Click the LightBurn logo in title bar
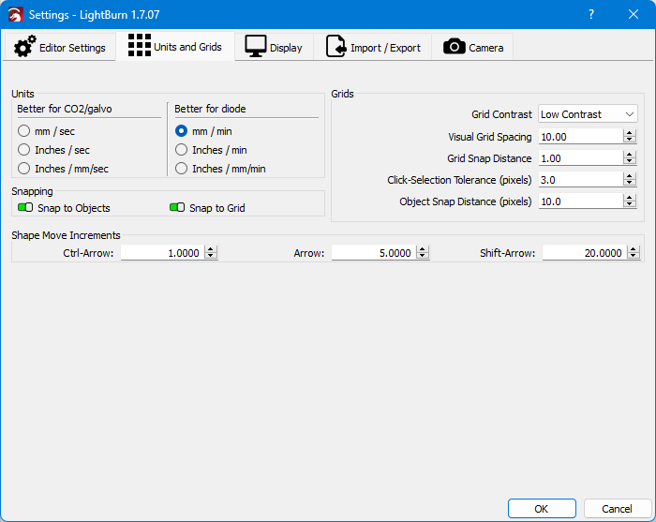 pyautogui.click(x=16, y=15)
